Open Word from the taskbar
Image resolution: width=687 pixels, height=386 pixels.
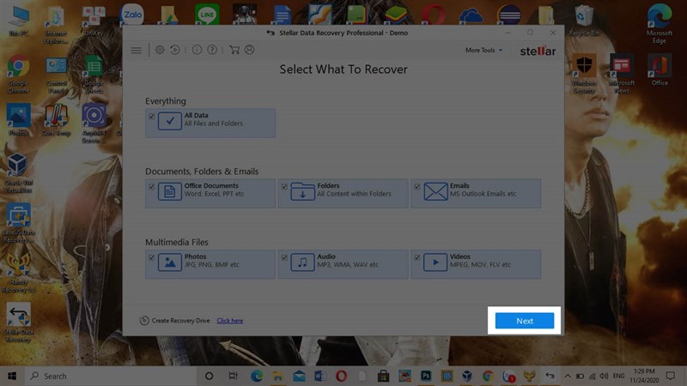coord(319,376)
